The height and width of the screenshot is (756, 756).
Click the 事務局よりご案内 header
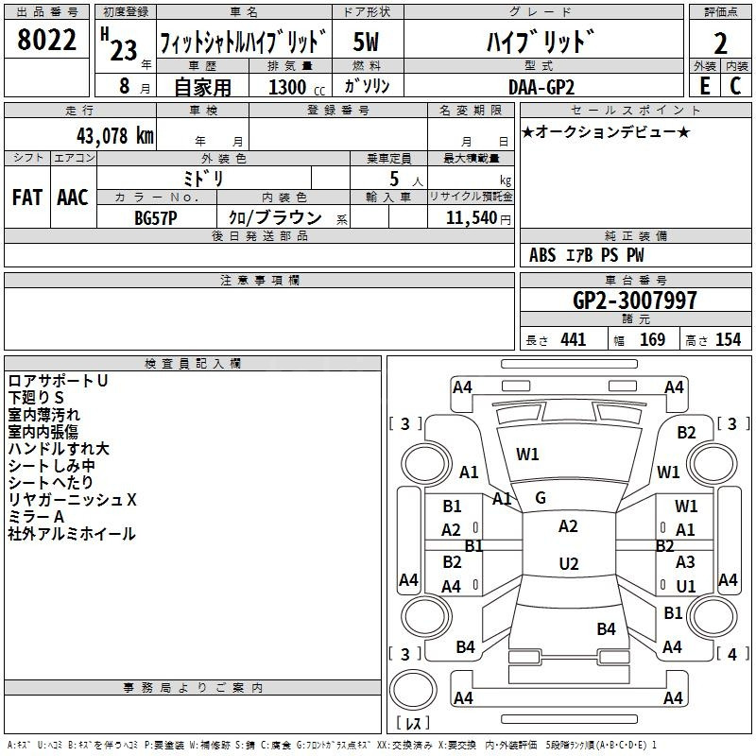point(193,688)
